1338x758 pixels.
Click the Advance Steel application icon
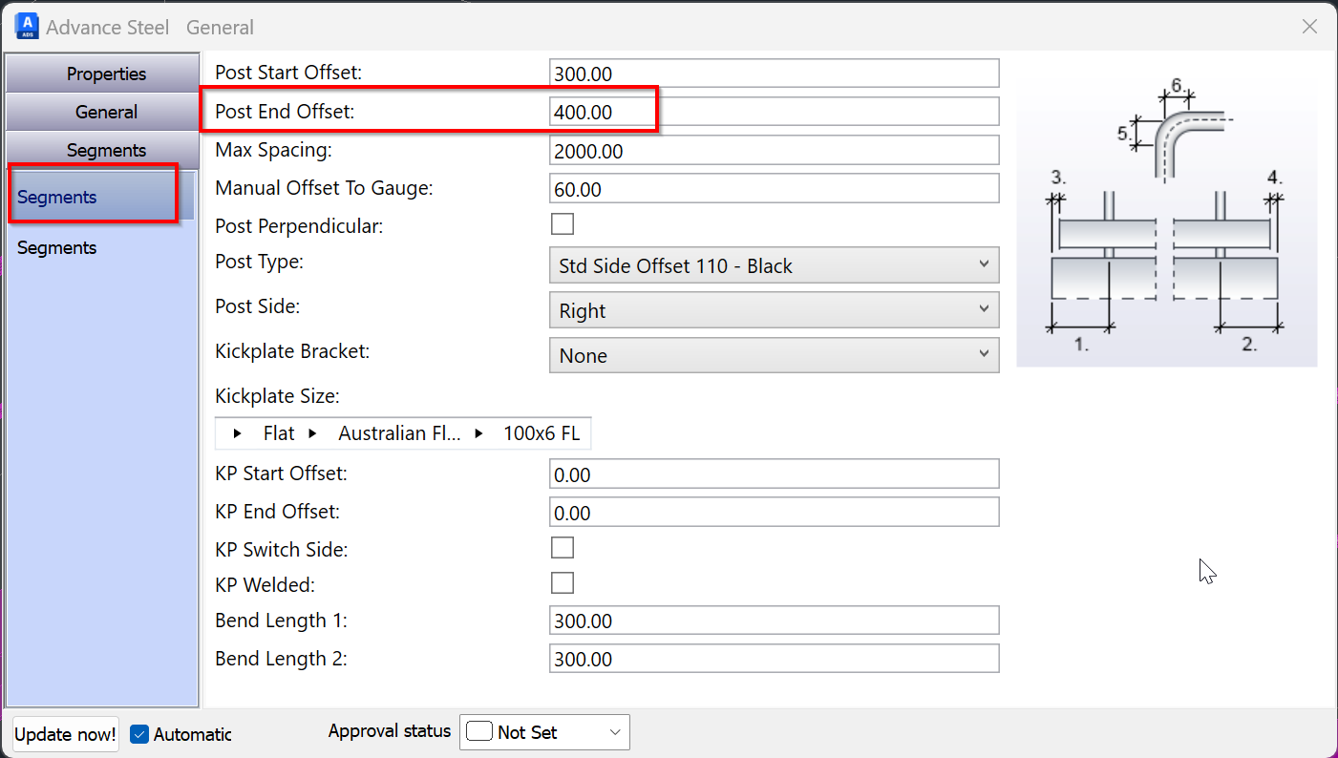pyautogui.click(x=26, y=26)
